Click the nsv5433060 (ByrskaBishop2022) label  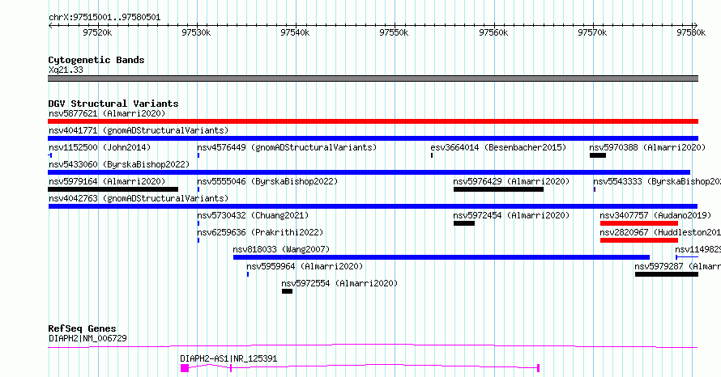(119, 164)
